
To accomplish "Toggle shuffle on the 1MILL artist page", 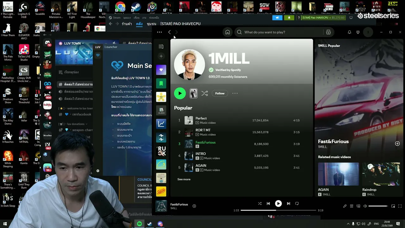I will click(x=205, y=93).
